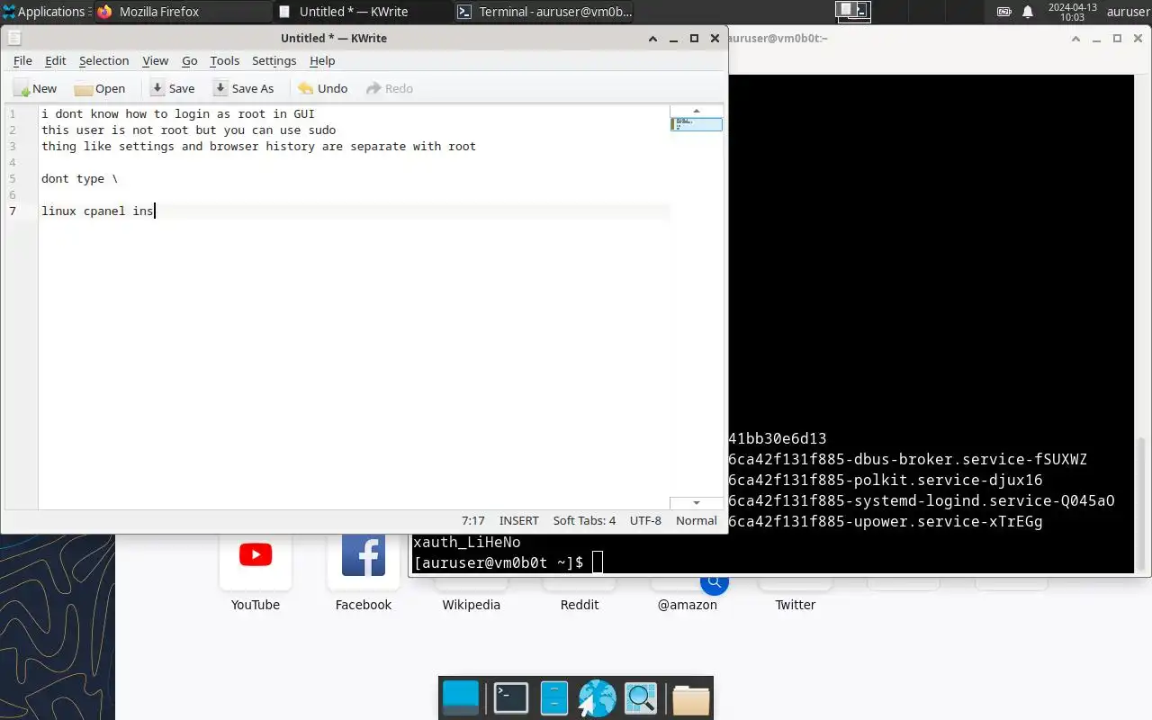
Task: Open the Twitter shortcut in Firefox
Action: click(x=796, y=604)
